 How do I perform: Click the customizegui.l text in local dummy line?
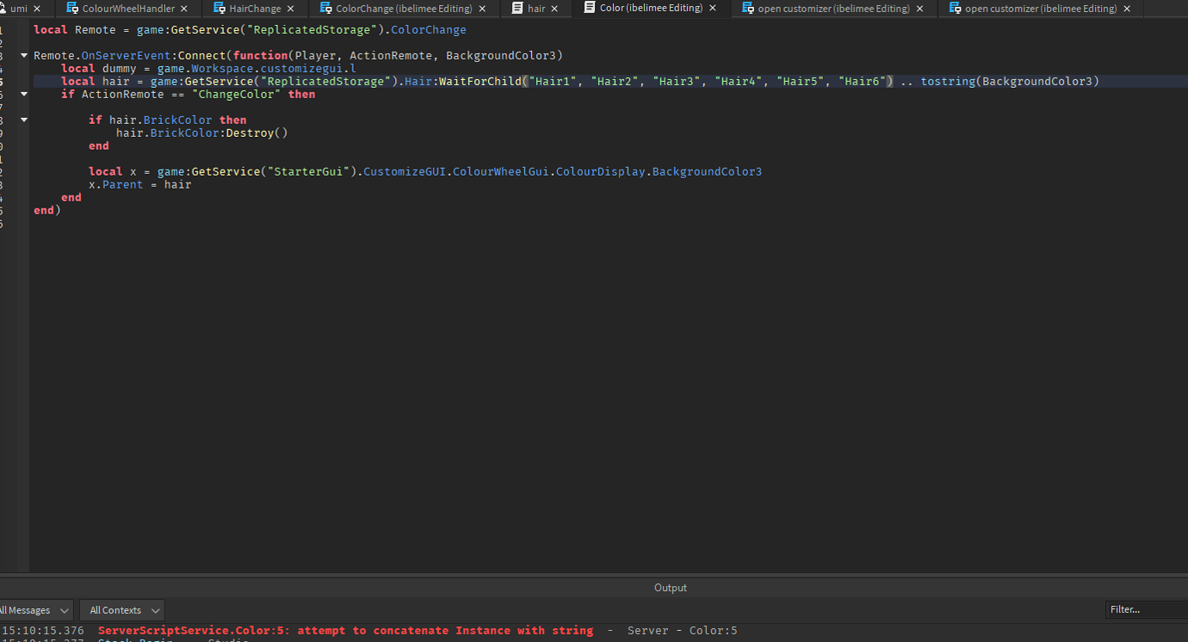[x=308, y=69]
